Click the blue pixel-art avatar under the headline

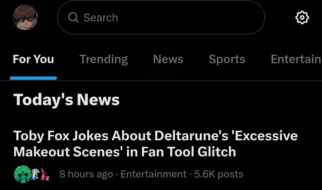pos(35,174)
